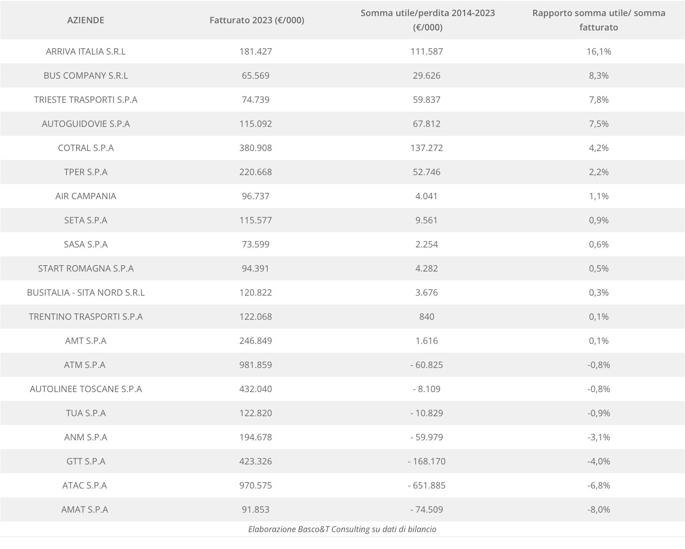Click BUSITALIA - SITA NORD S.R.L cell
This screenshot has height=549, width=685.
pyautogui.click(x=85, y=292)
